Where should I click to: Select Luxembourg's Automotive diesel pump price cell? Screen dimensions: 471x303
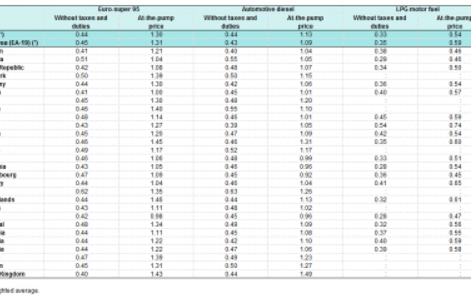click(305, 175)
